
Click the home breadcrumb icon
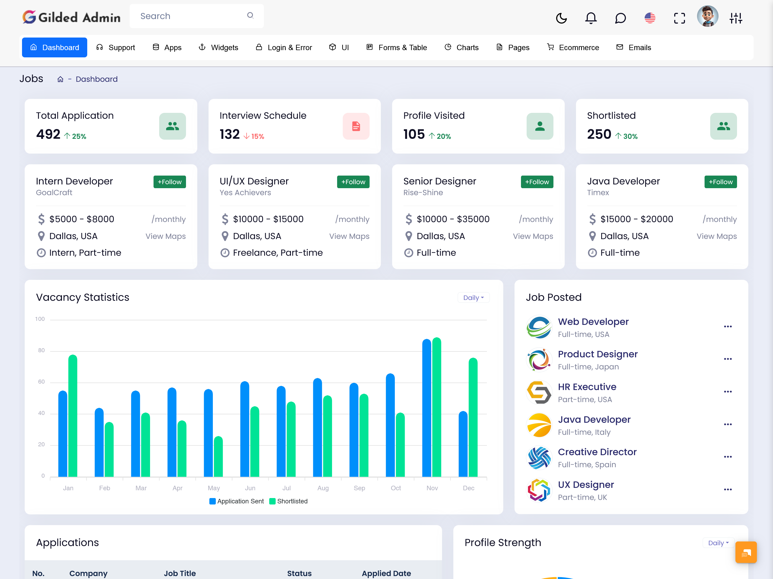[60, 79]
